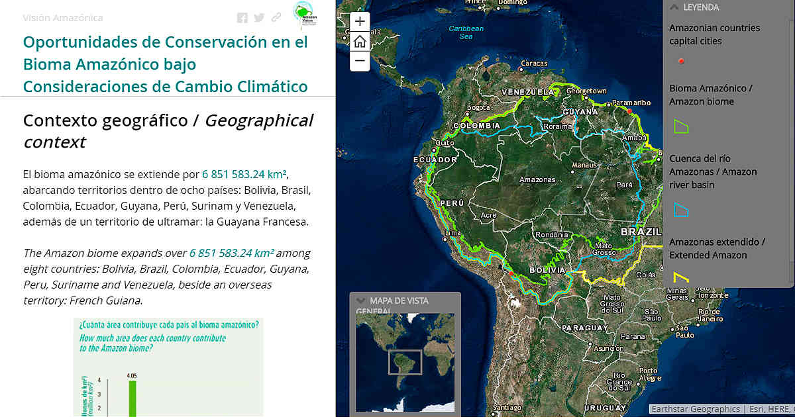Select legend entry Amazonas extendido / Extended Amazon
The width and height of the screenshot is (795, 417).
(x=717, y=248)
